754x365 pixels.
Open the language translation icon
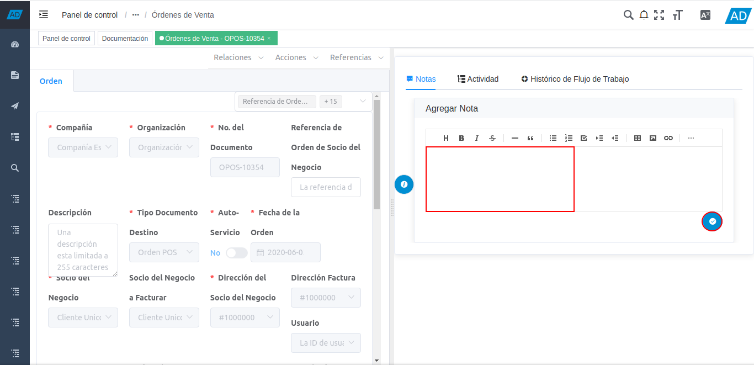705,15
